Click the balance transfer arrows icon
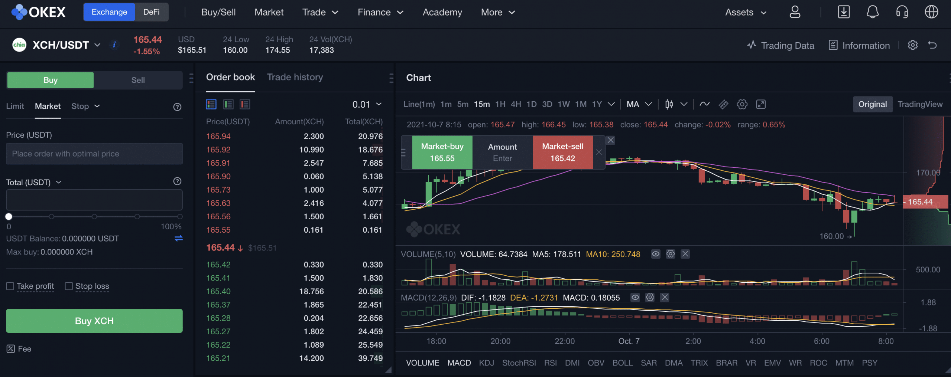The image size is (951, 377). point(178,239)
